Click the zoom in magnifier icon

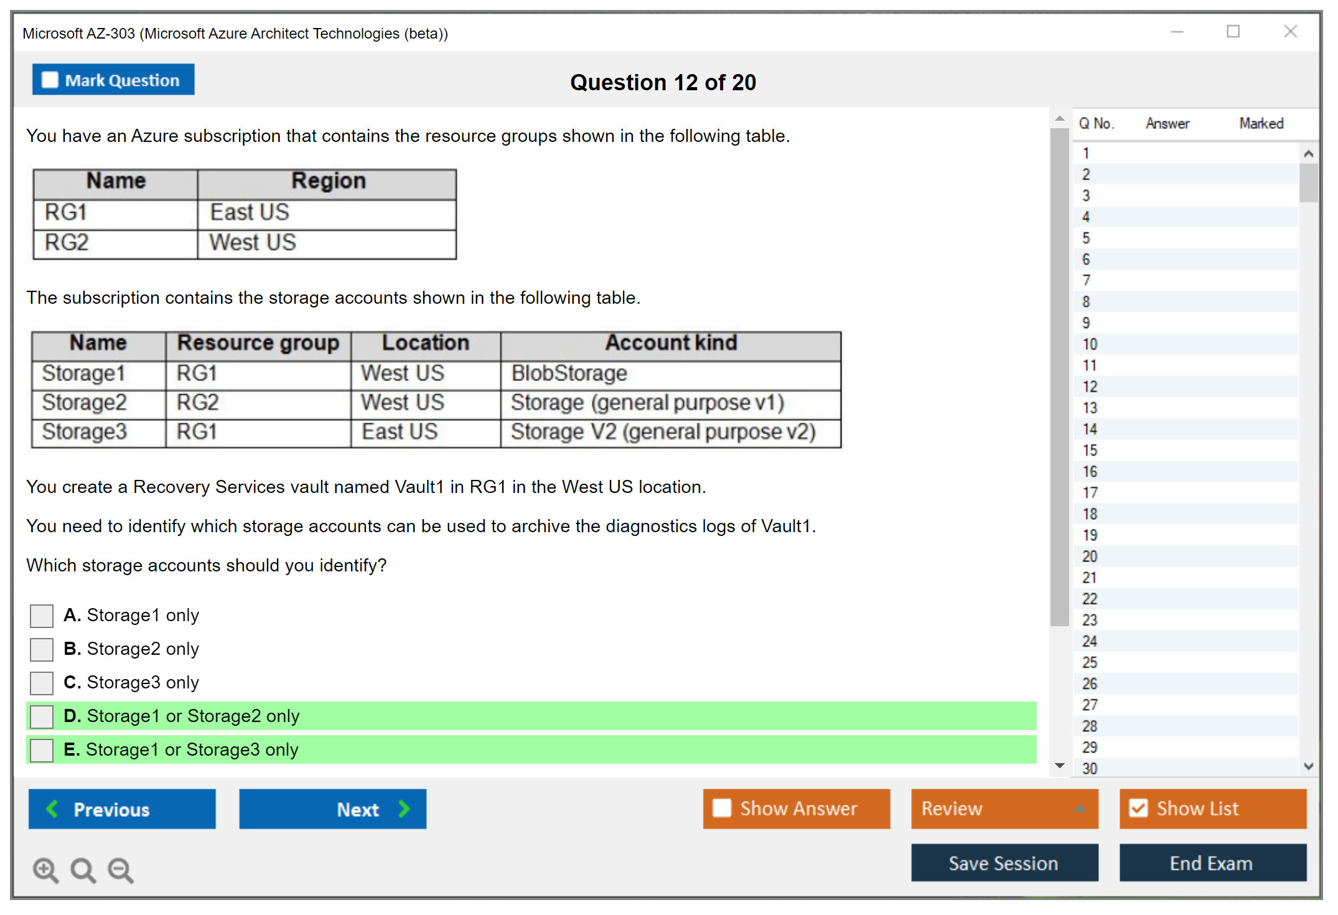[x=45, y=870]
